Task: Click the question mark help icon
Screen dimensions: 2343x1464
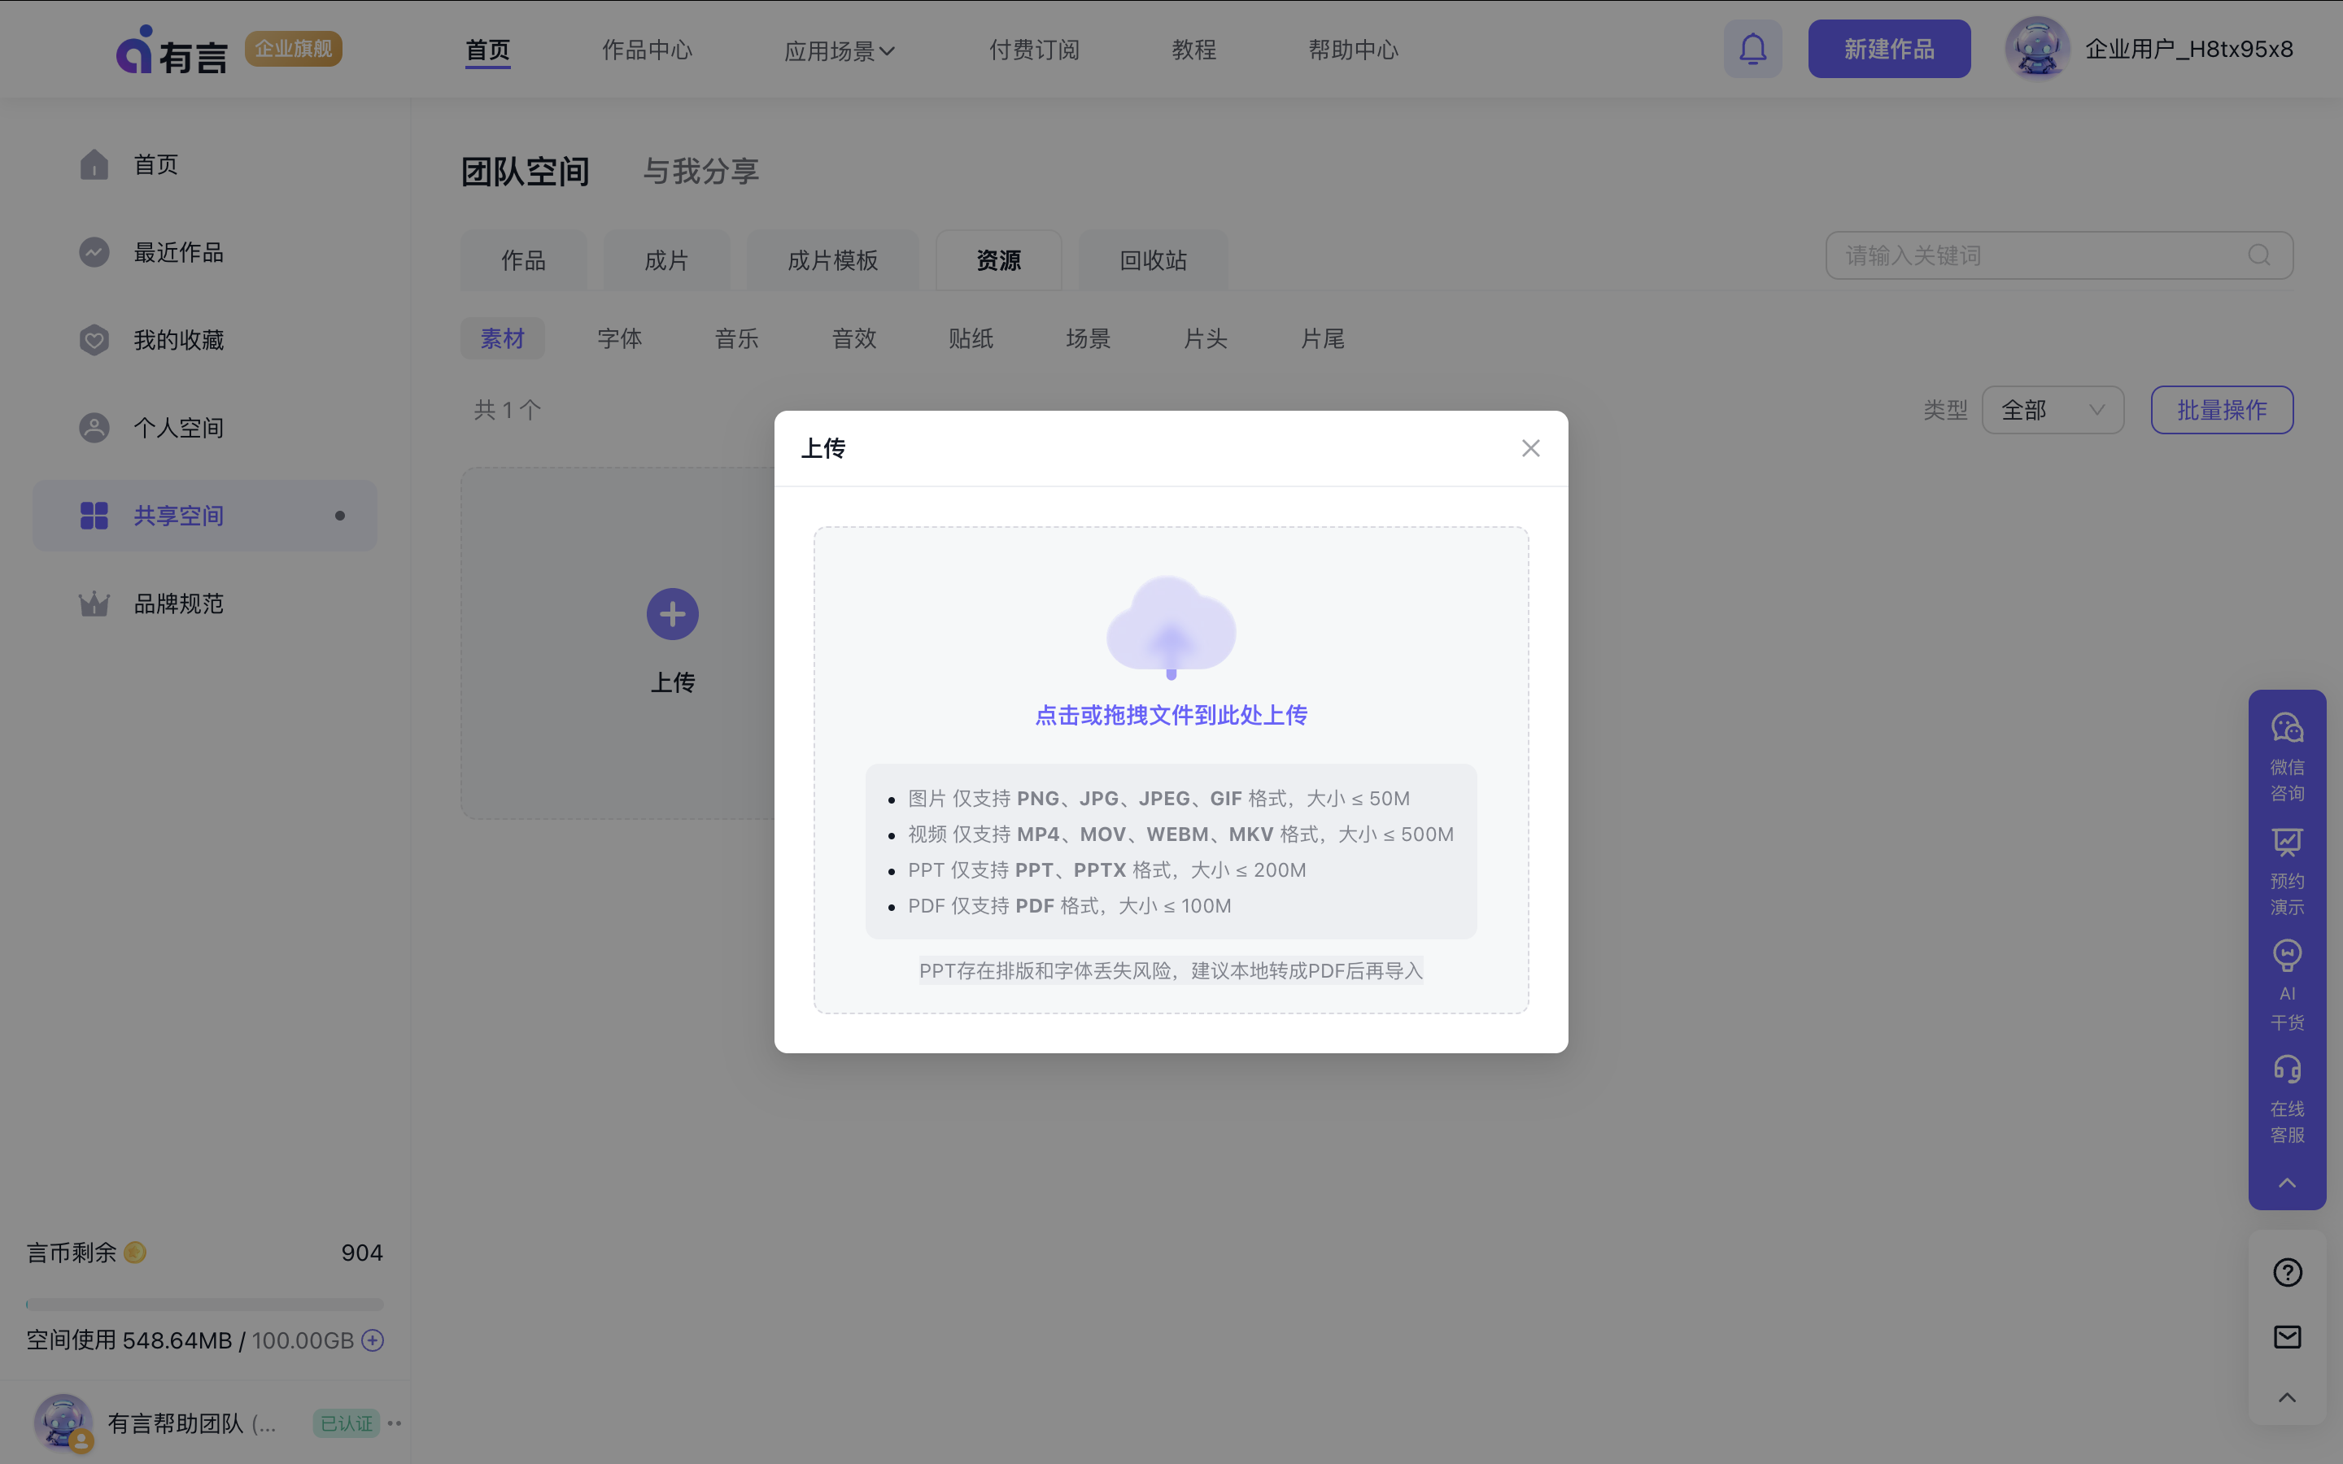Action: (2287, 1272)
